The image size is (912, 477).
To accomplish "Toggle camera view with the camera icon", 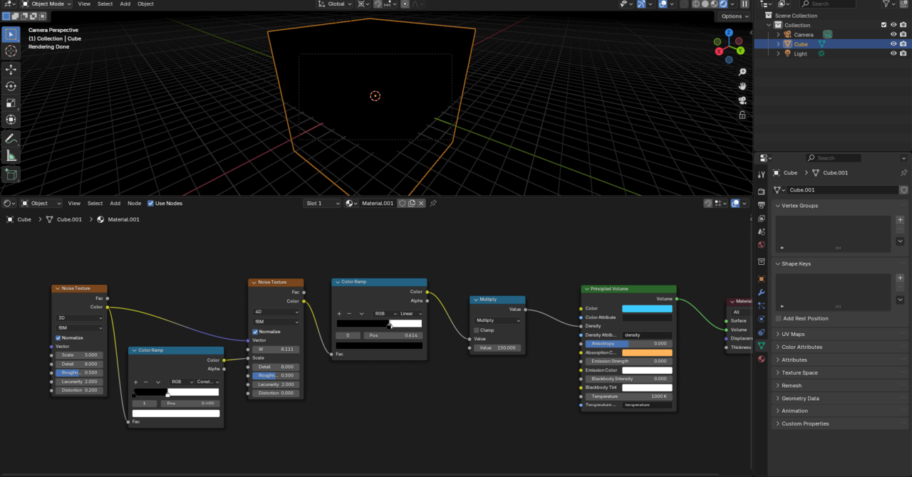I will pos(742,100).
